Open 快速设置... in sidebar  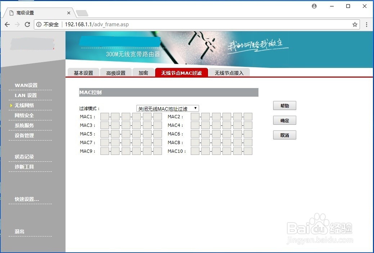[x=27, y=199]
